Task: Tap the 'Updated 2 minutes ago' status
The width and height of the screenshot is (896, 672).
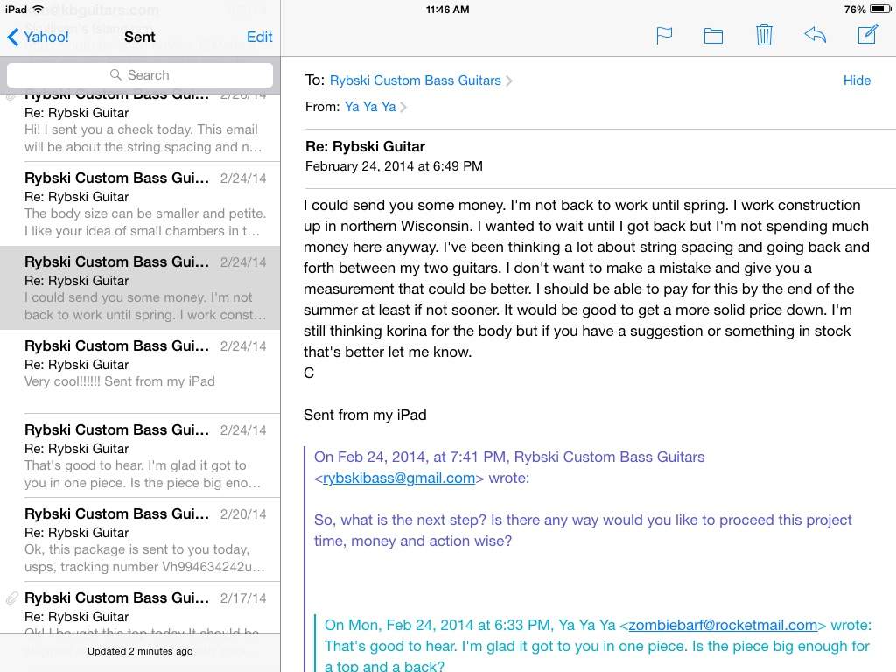Action: click(x=140, y=651)
